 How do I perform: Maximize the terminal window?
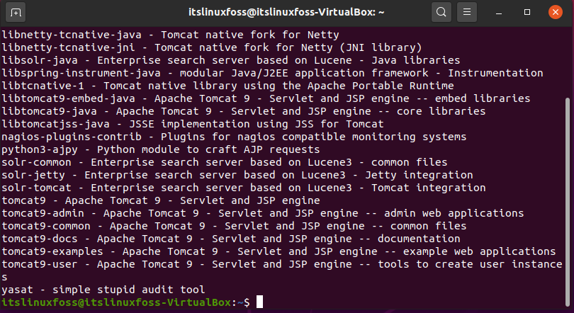tap(527, 12)
